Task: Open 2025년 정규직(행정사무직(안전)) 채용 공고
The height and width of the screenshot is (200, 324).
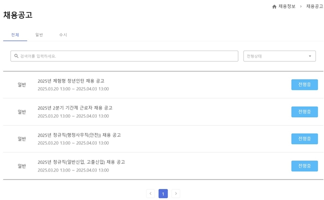Action: pyautogui.click(x=79, y=135)
